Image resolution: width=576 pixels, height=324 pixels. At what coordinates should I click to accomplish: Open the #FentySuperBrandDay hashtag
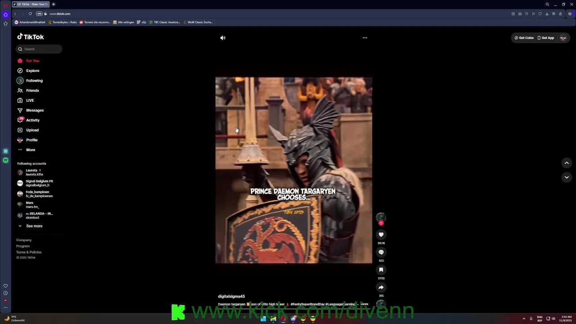307,304
